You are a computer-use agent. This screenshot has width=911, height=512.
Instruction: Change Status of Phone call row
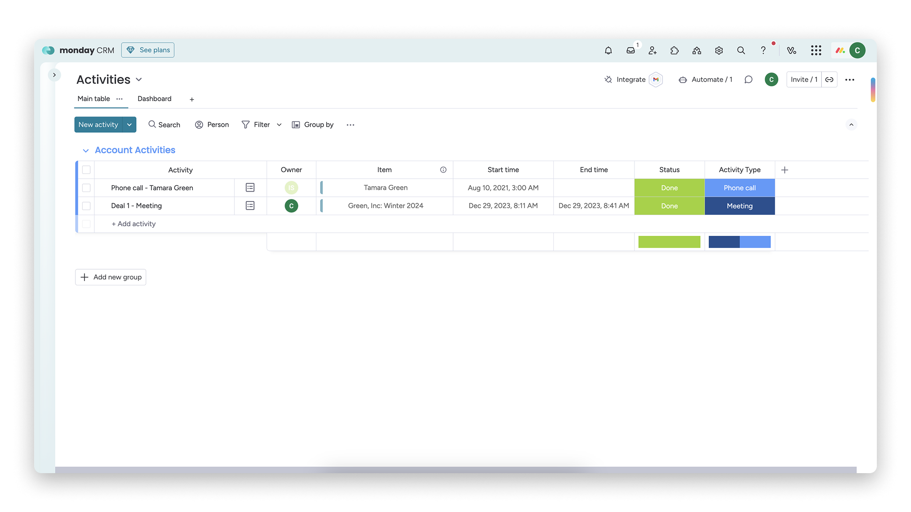[x=669, y=188]
